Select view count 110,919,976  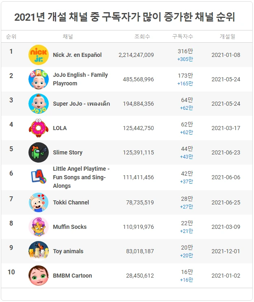tap(139, 227)
